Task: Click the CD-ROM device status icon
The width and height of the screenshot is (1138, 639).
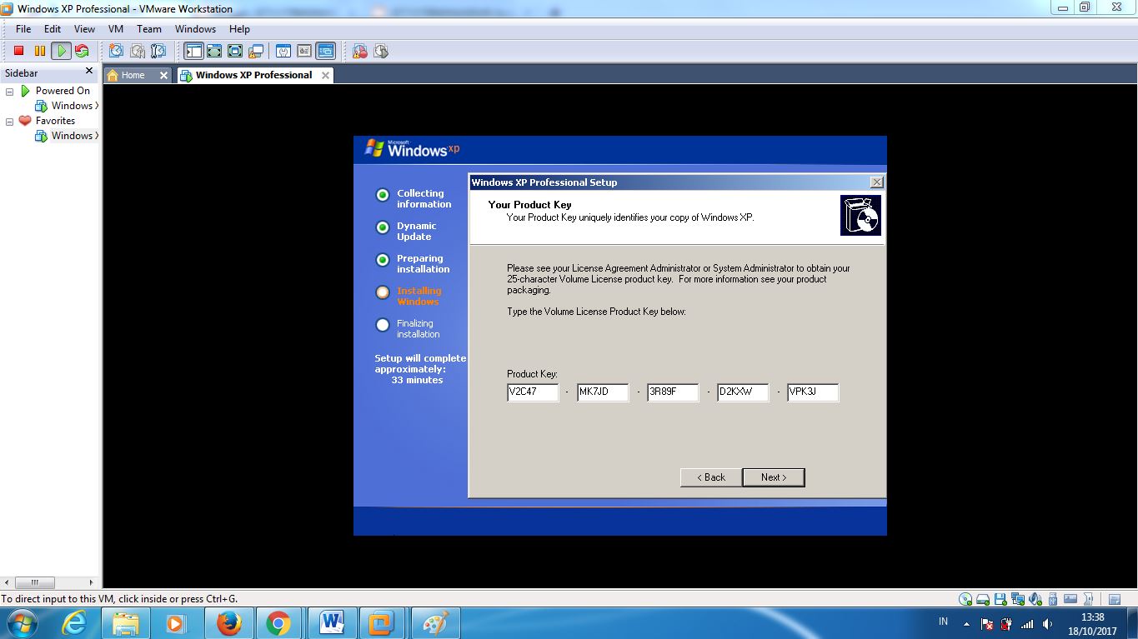Action: pos(965,599)
